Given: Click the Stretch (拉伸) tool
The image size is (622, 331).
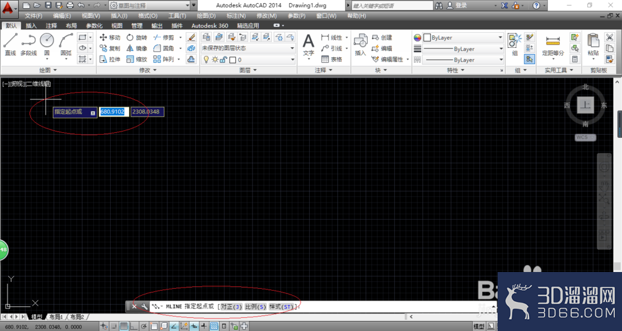Looking at the screenshot, I should click(x=110, y=60).
